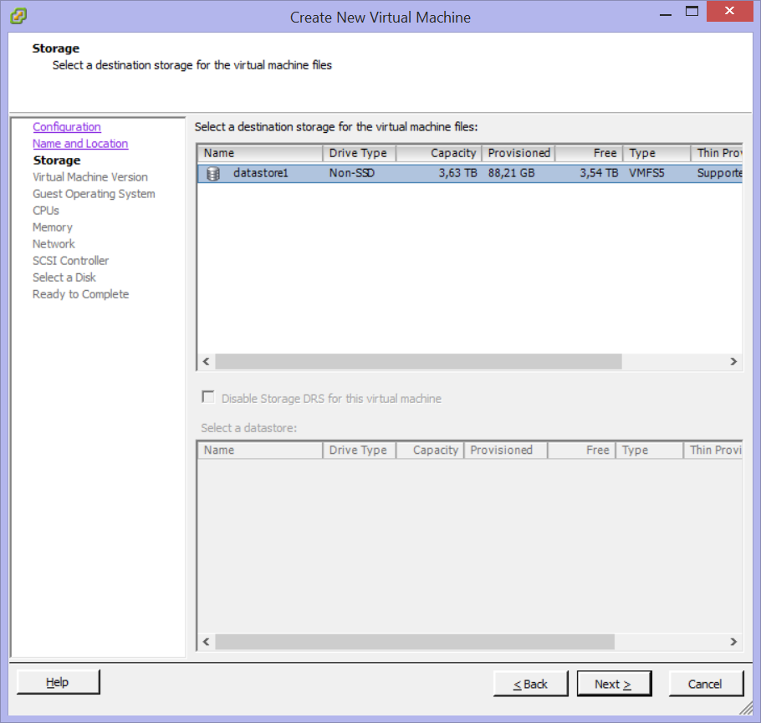Click the SCSI Controller step
Screen dimensions: 761x723
click(71, 261)
